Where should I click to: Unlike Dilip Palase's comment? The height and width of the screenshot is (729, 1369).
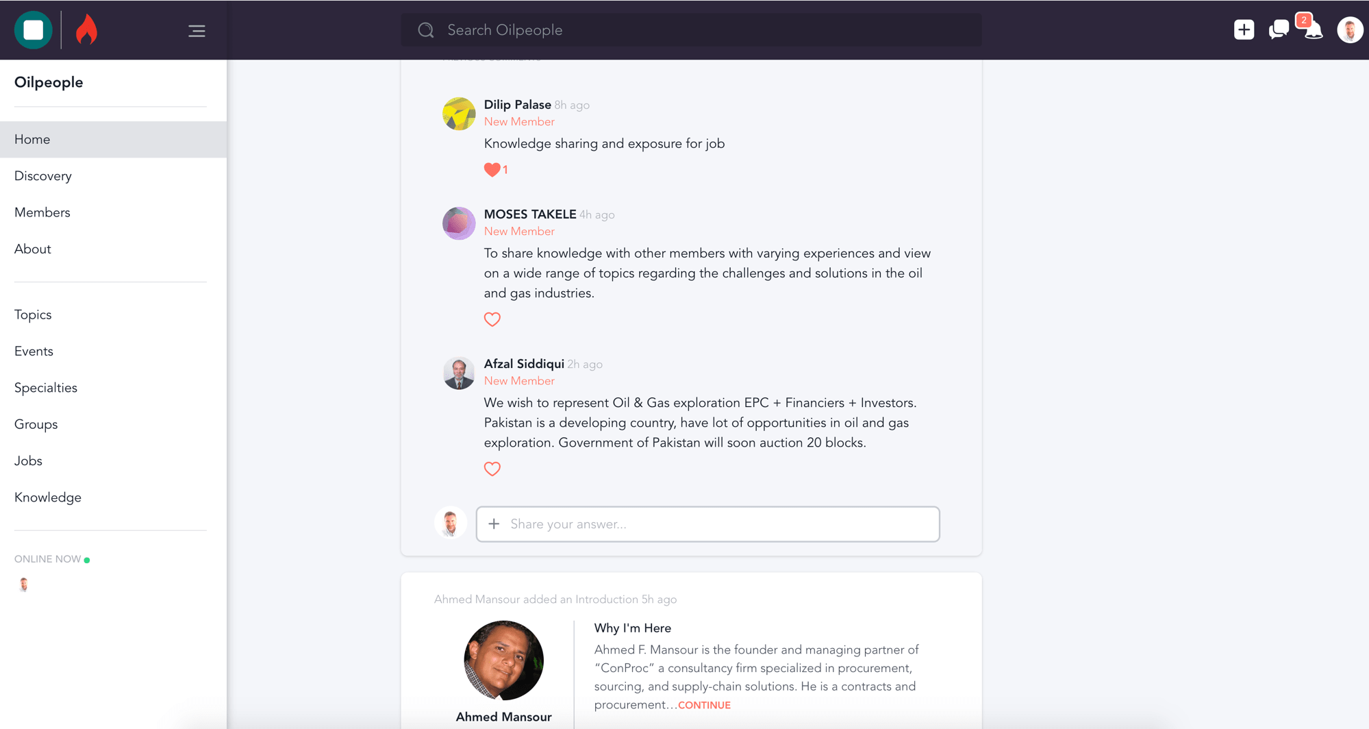point(492,170)
